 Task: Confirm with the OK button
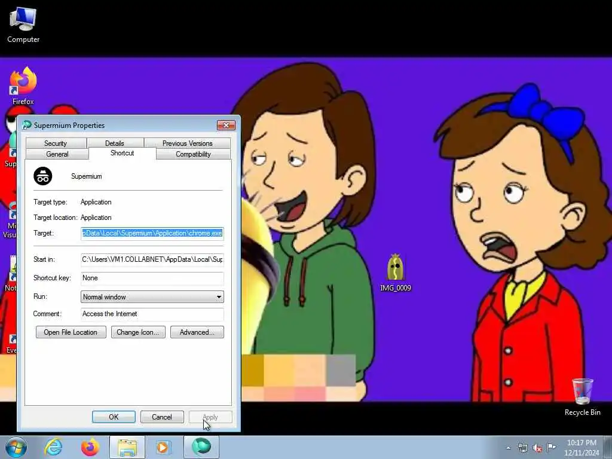[114, 417]
